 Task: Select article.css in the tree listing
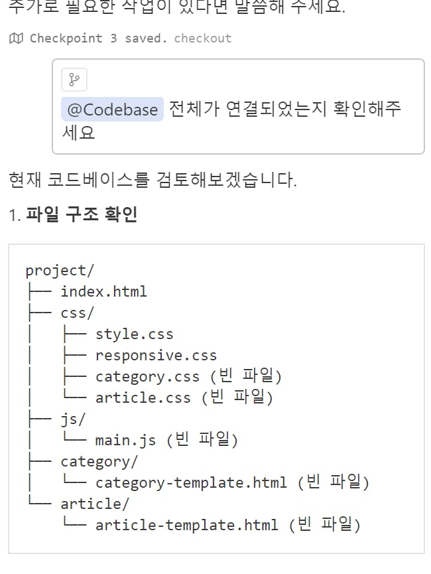click(143, 397)
